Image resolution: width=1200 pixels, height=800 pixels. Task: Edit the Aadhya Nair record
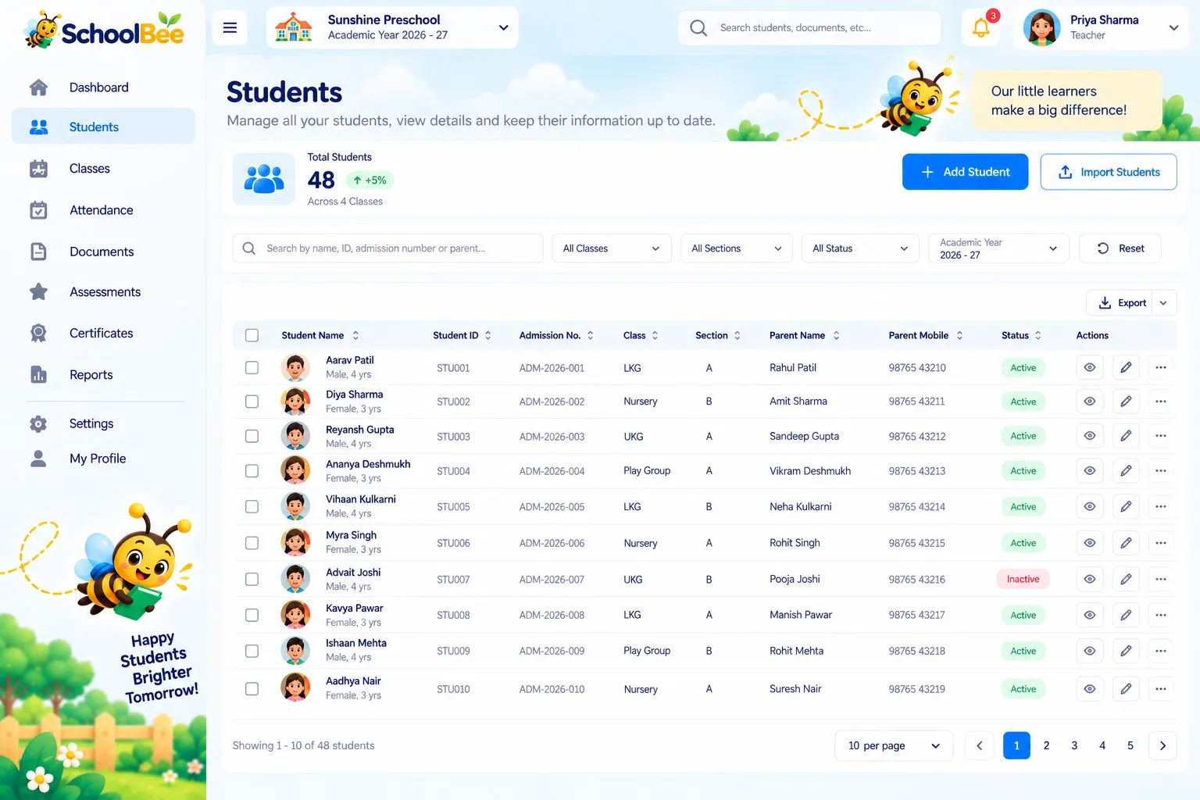[x=1126, y=689]
